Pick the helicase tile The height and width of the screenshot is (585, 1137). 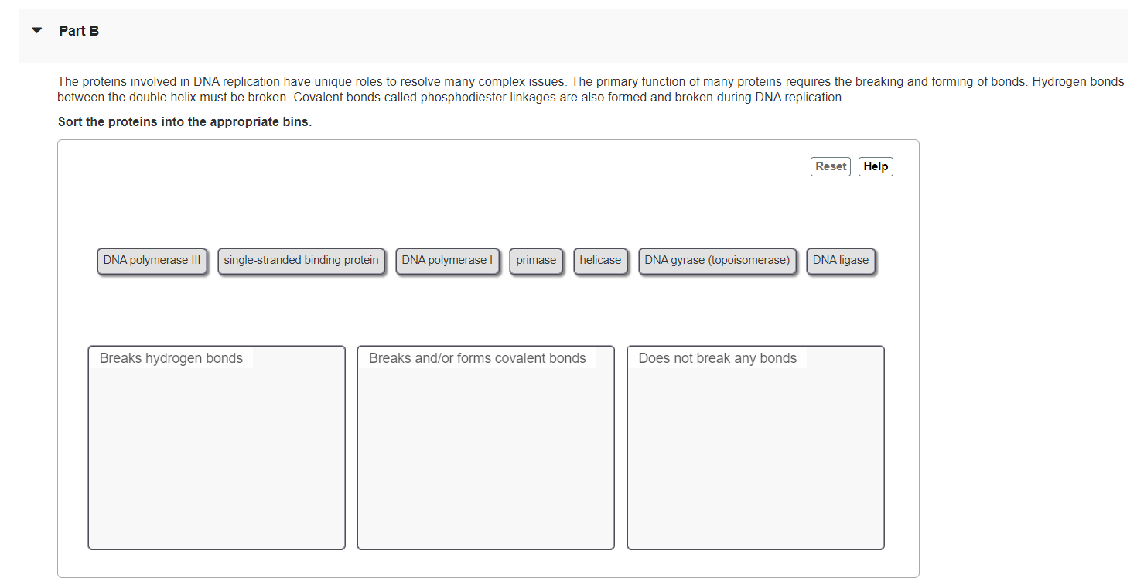pos(600,261)
